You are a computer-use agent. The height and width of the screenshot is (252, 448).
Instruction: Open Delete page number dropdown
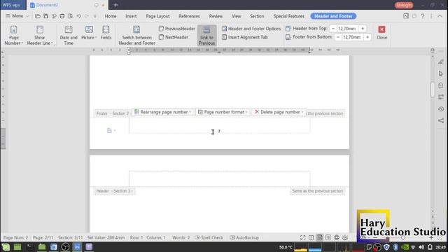279,112
